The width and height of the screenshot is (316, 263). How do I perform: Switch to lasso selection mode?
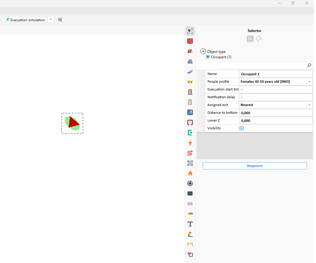click(x=259, y=39)
